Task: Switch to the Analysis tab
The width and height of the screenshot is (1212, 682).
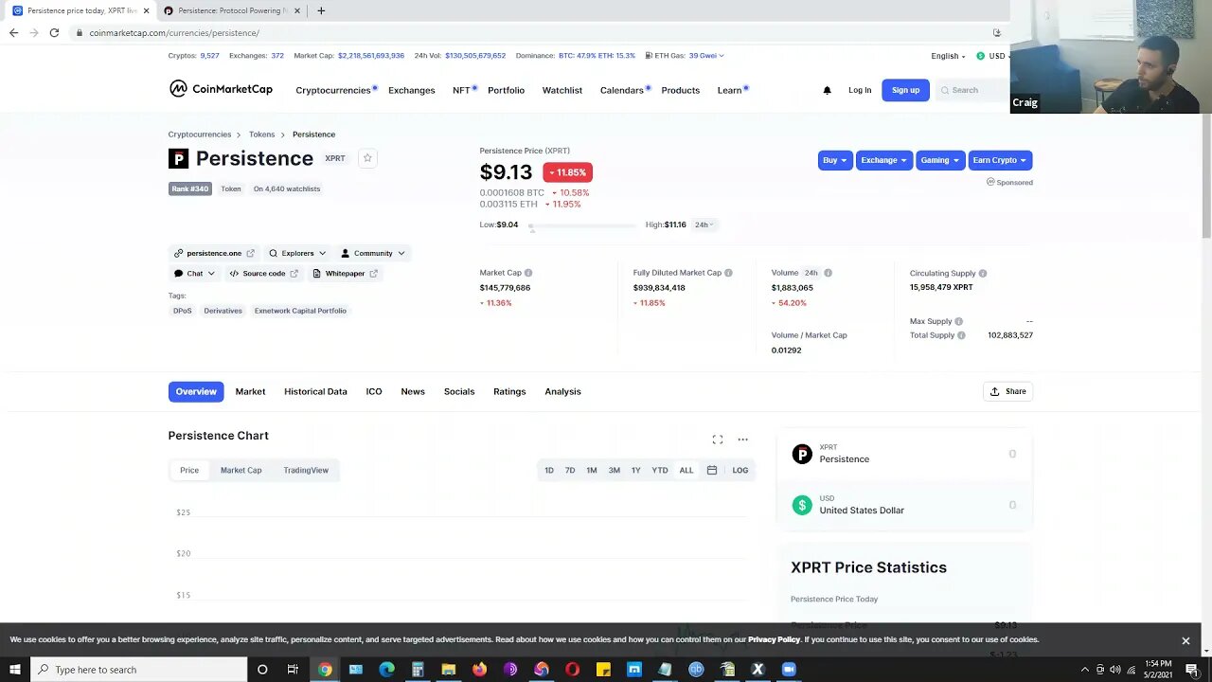Action: 562,391
